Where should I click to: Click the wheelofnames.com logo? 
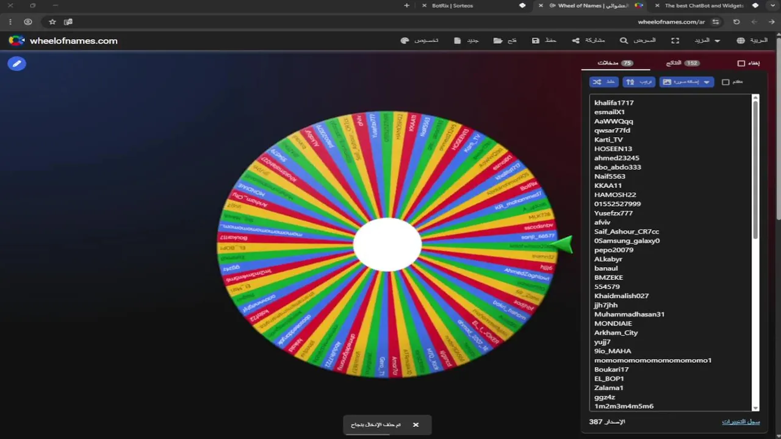[x=63, y=41]
